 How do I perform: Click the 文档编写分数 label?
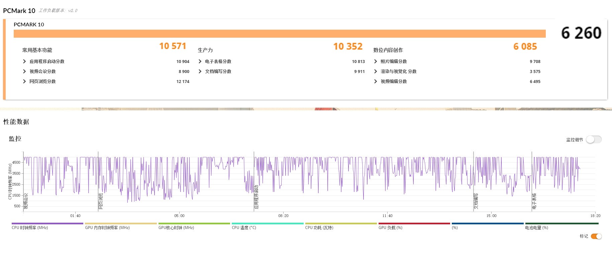(218, 71)
